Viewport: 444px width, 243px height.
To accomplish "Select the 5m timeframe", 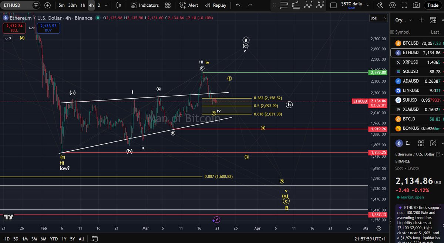I will tap(61, 6).
